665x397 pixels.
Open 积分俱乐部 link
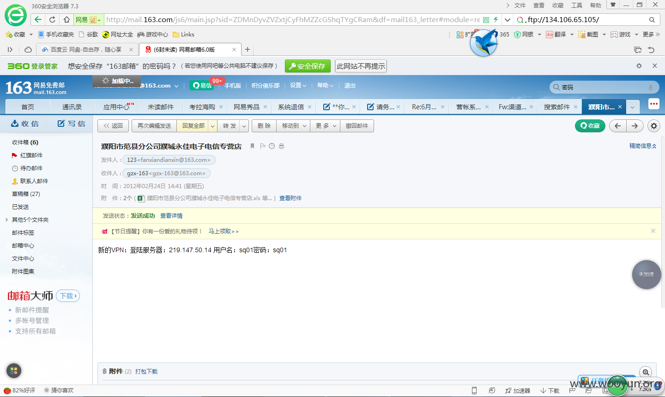pyautogui.click(x=266, y=86)
